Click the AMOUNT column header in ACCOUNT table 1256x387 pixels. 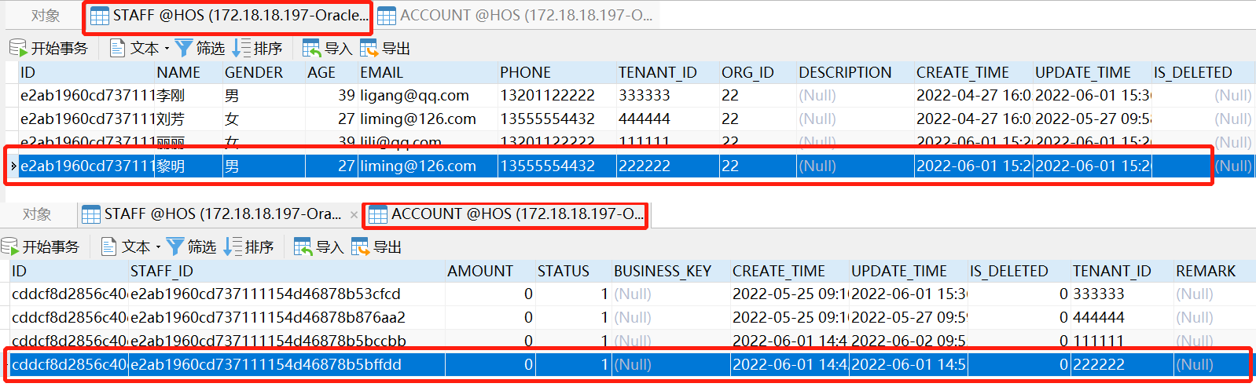coord(480,272)
